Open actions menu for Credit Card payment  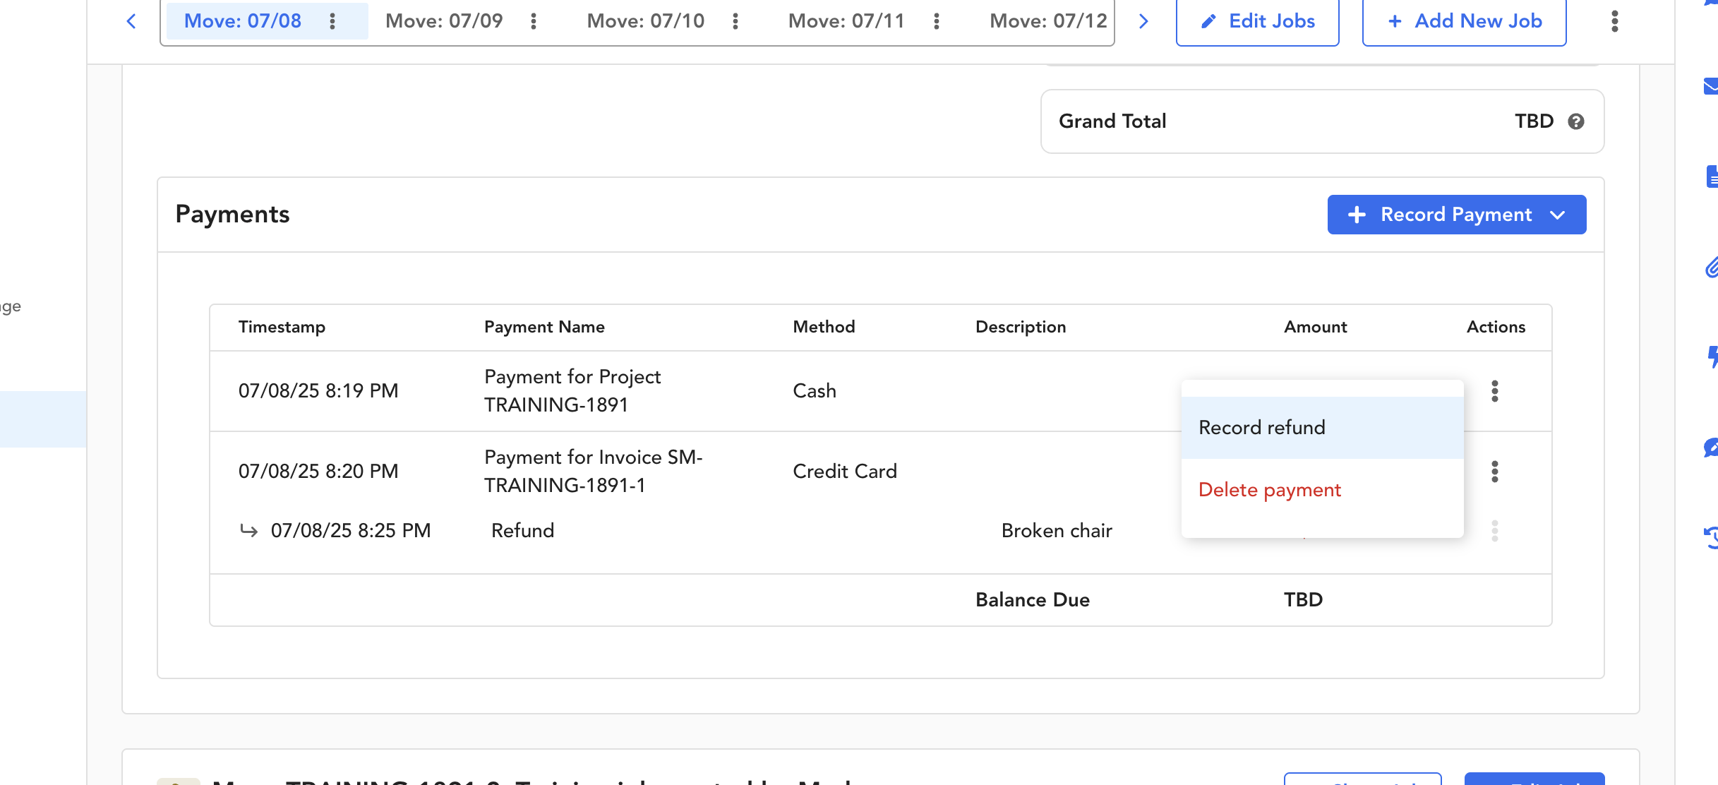pos(1494,472)
